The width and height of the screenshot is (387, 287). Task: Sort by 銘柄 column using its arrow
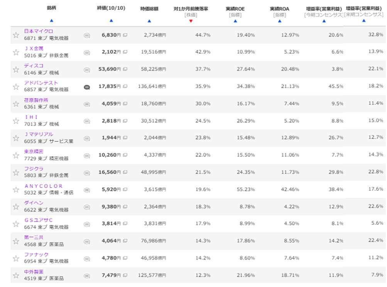click(51, 21)
